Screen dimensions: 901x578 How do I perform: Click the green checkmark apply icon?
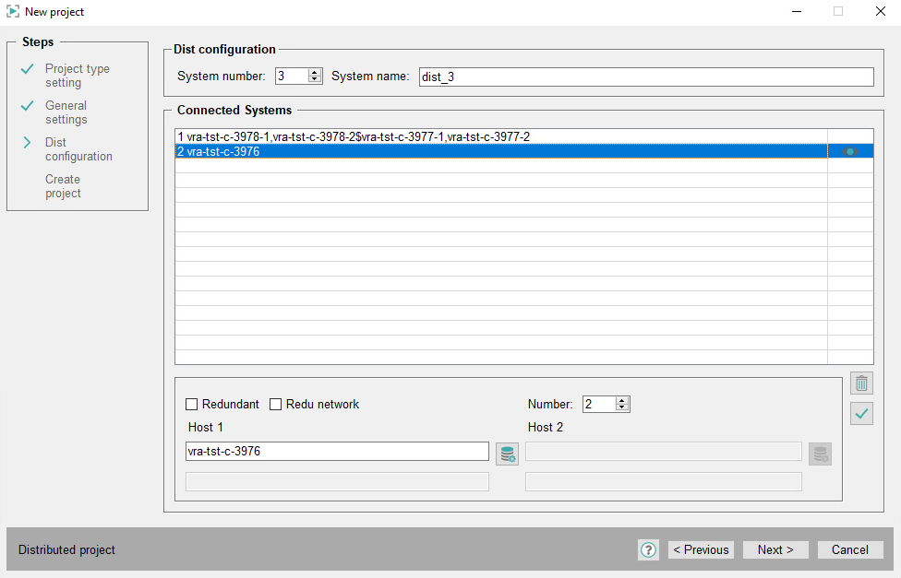tap(861, 414)
